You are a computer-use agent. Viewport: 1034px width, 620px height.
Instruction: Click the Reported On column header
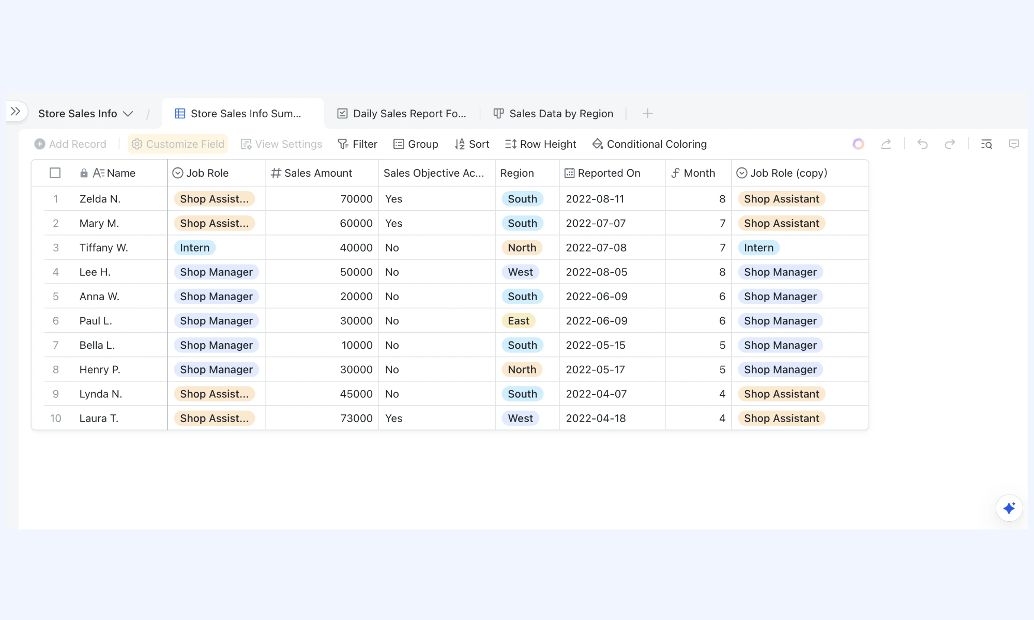(x=612, y=173)
